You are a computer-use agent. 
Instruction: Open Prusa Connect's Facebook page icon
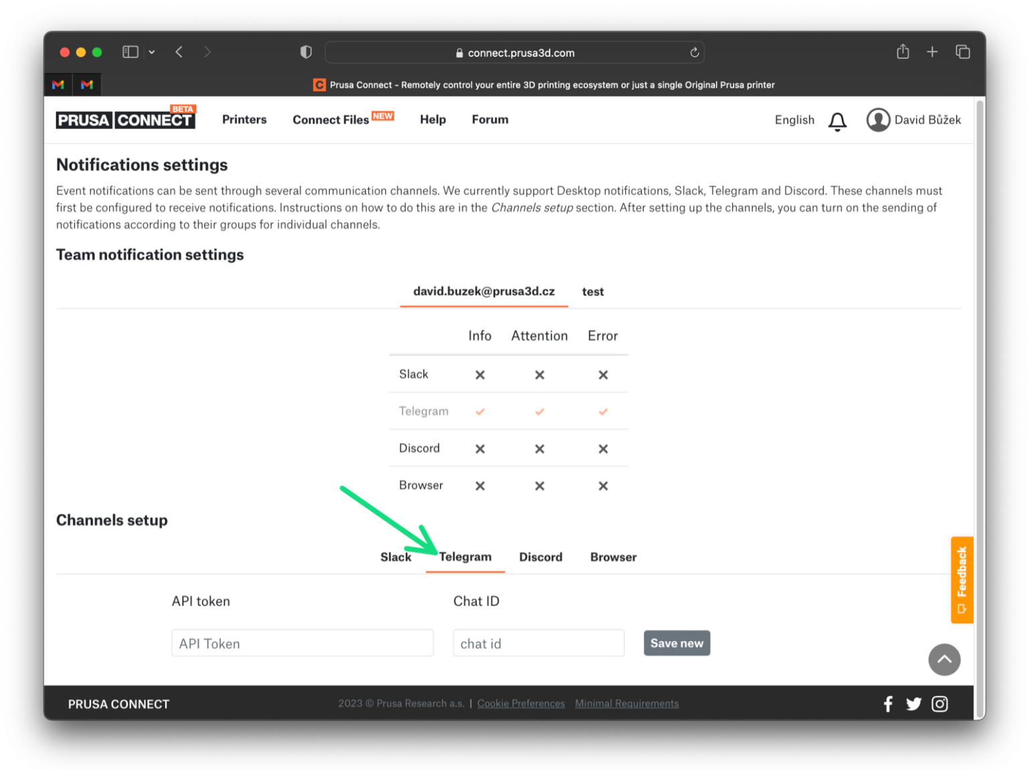click(888, 703)
